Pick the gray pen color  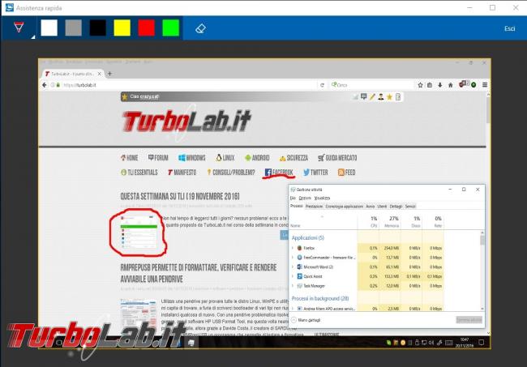73,28
